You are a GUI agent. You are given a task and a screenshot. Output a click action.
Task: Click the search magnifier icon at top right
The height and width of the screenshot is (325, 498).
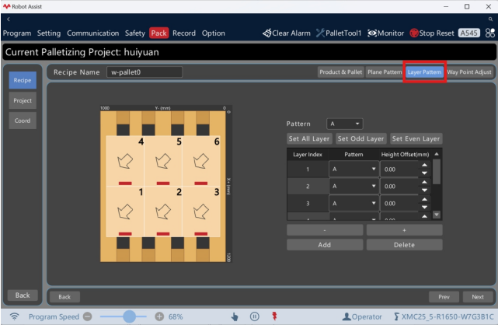[490, 19]
